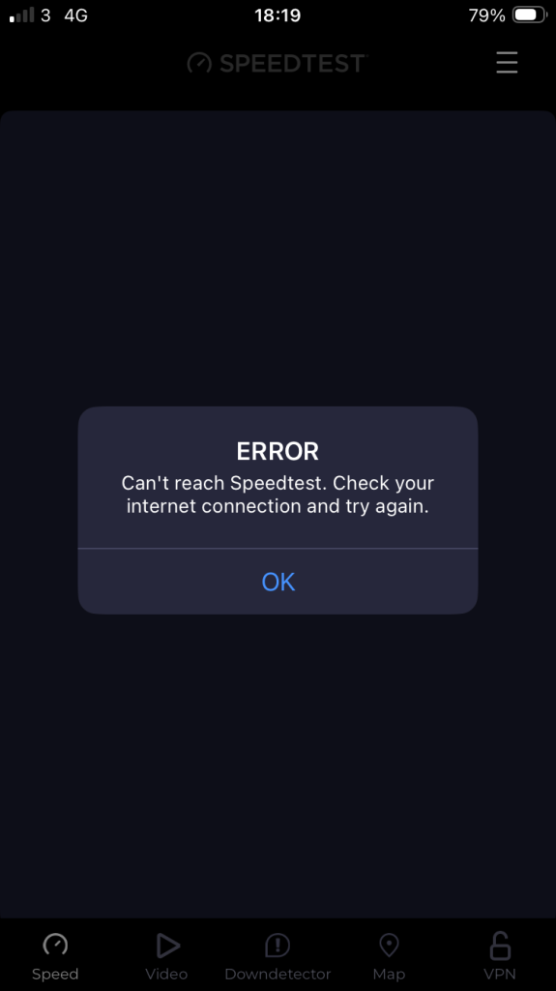556x991 pixels.
Task: Click the ERROR dialog heading
Action: pyautogui.click(x=278, y=451)
